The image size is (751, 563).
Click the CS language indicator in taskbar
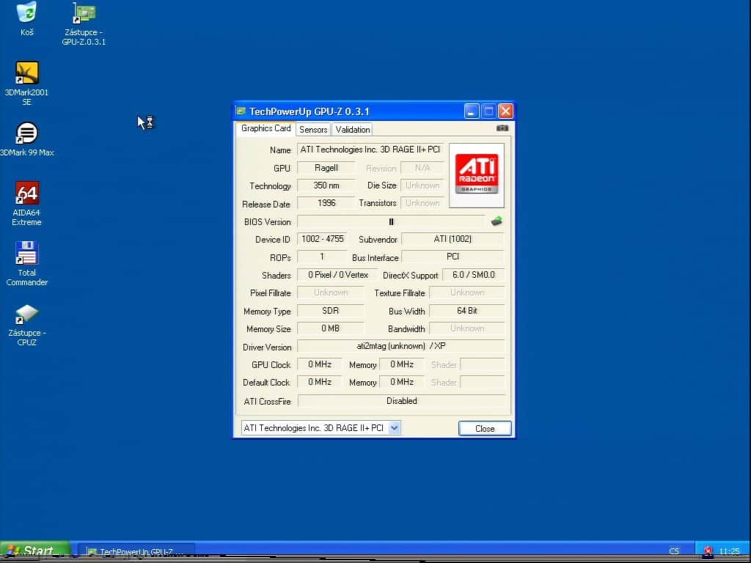click(x=674, y=551)
